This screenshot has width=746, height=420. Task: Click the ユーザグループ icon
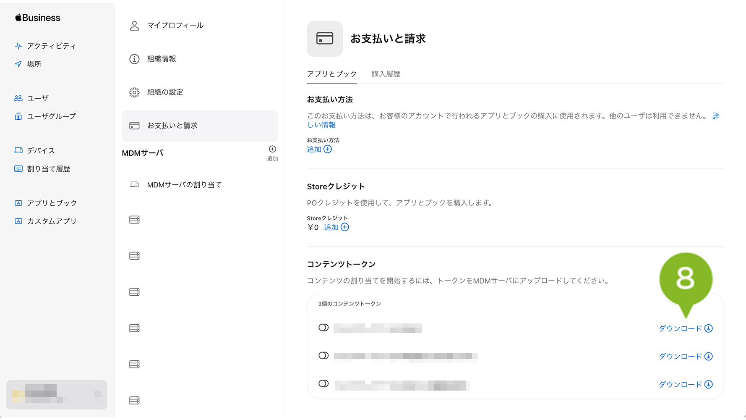coord(18,116)
